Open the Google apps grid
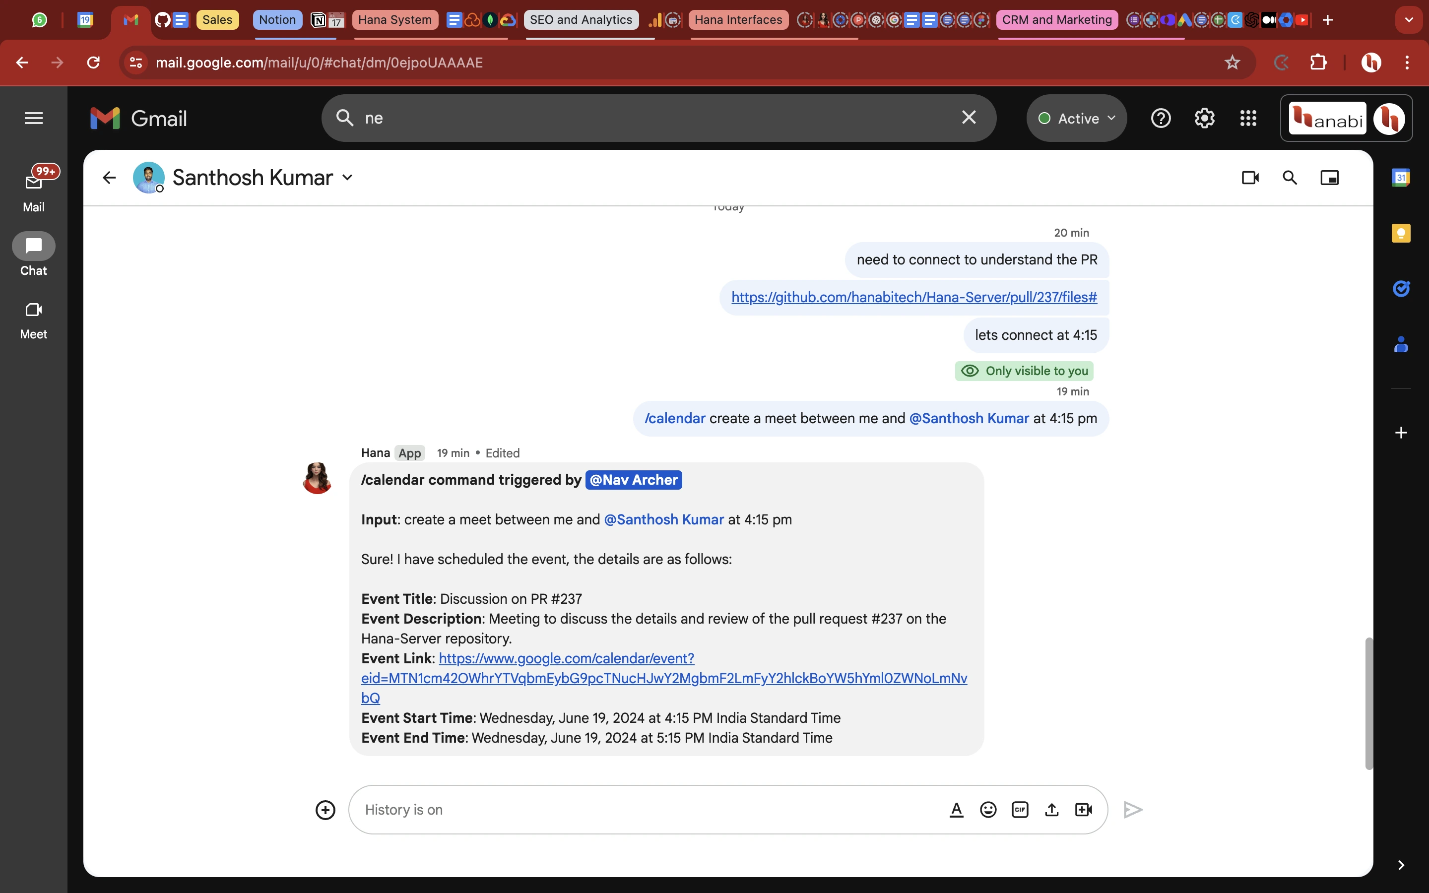 [x=1248, y=118]
